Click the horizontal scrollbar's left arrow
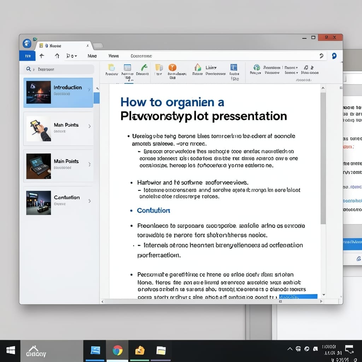Image resolution: width=362 pixels, height=362 pixels. pos(103,301)
